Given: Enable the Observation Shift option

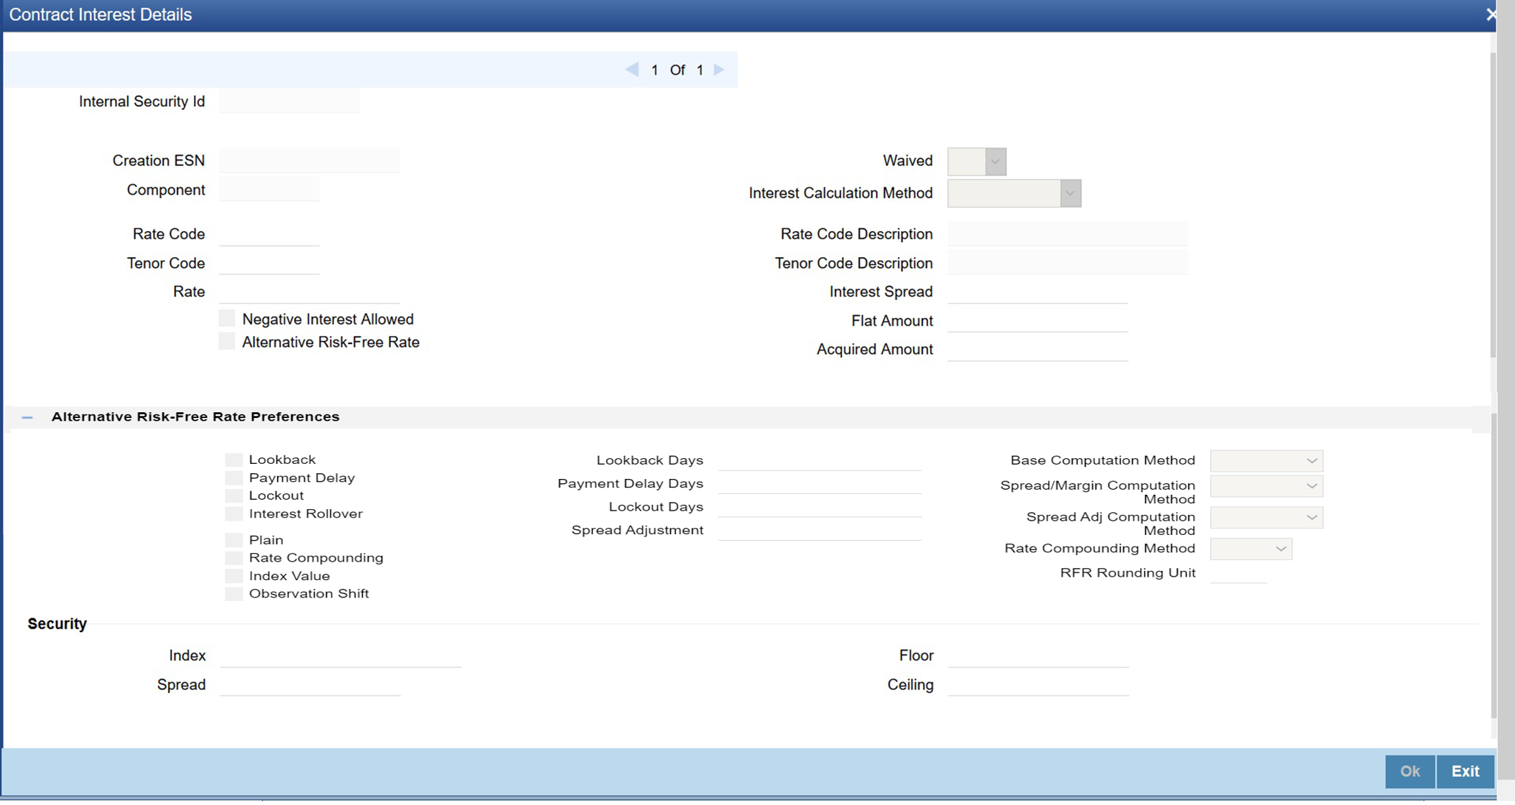Looking at the screenshot, I should pos(233,594).
